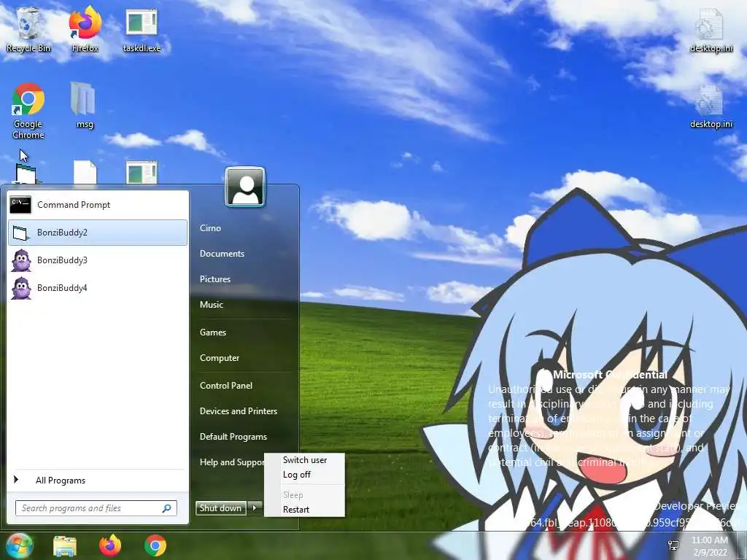Open the clock showing 11:00 AM
747x560 pixels.
[x=710, y=546]
